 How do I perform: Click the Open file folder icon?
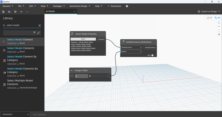point(9,12)
